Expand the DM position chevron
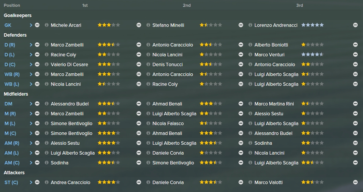Screen dimensions: 363x192 [31, 104]
